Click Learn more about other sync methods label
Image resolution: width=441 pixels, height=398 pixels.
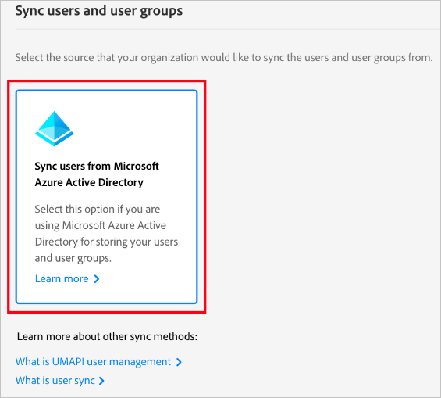(x=107, y=336)
